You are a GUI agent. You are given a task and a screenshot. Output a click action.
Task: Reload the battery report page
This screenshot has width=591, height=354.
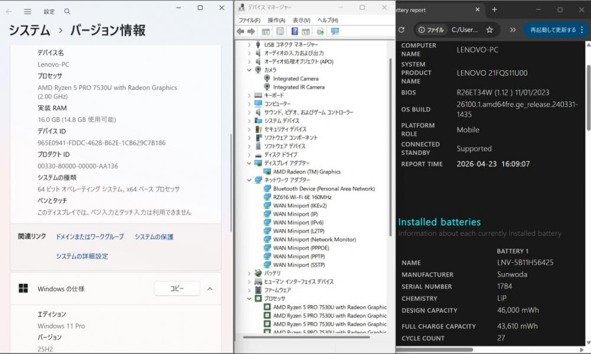401,30
